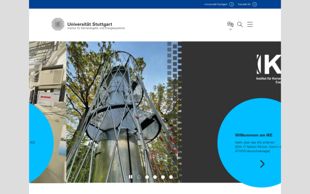Click Mehr über das IKE erfahren text
The height and width of the screenshot is (194, 310).
(255, 142)
